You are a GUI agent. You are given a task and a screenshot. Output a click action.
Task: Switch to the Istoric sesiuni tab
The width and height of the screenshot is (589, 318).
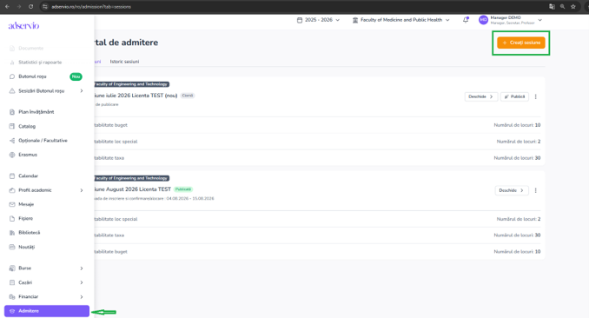click(124, 62)
